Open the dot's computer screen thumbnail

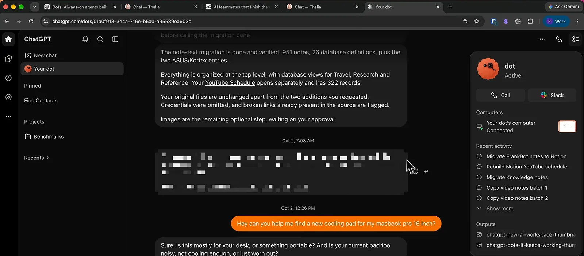567,126
